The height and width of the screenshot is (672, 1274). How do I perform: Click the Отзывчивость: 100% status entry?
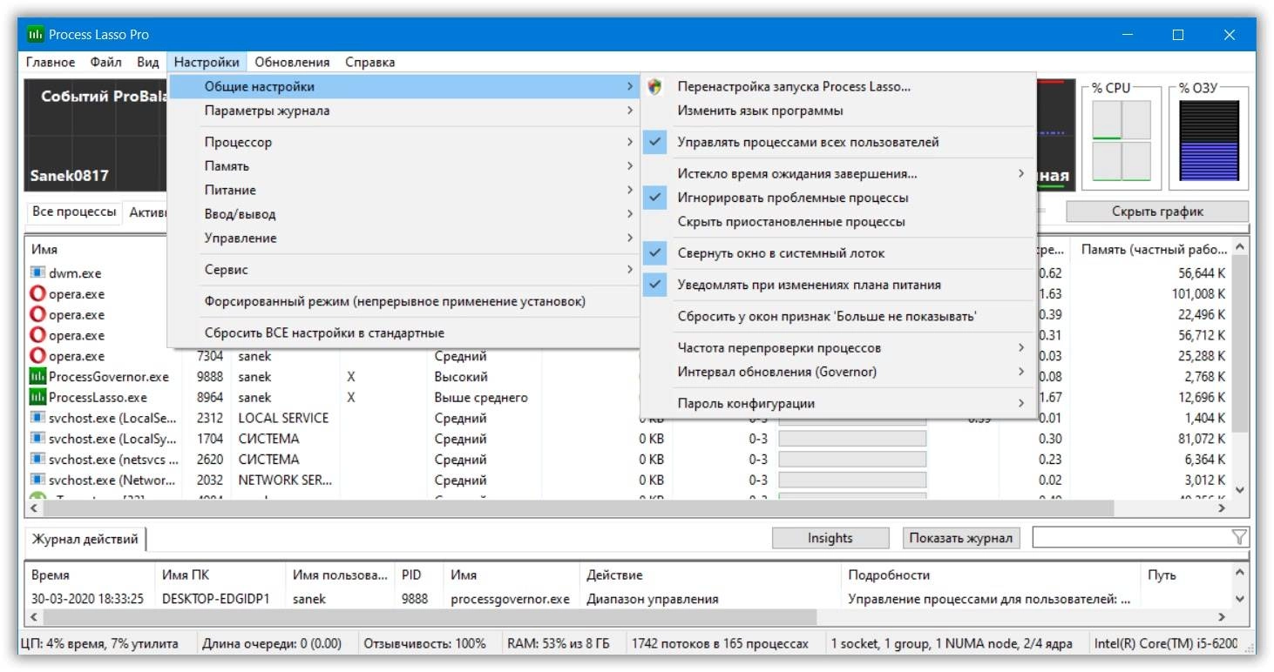pos(424,644)
